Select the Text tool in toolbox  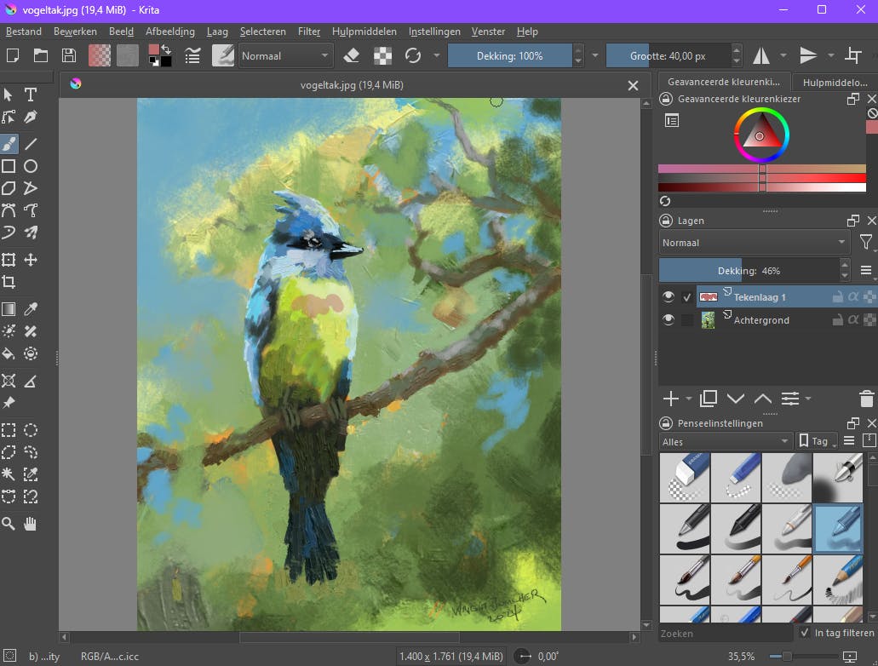[31, 95]
